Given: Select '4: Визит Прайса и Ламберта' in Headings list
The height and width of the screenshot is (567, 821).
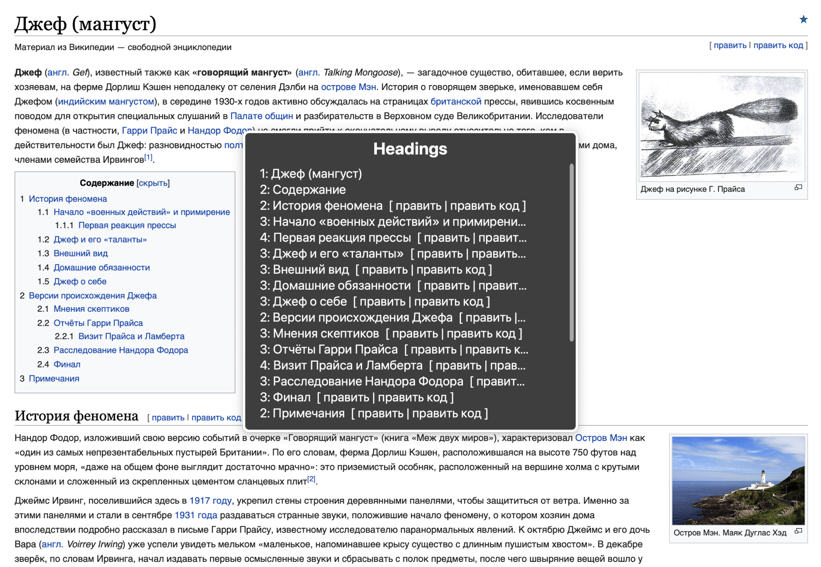Looking at the screenshot, I should pyautogui.click(x=393, y=365).
